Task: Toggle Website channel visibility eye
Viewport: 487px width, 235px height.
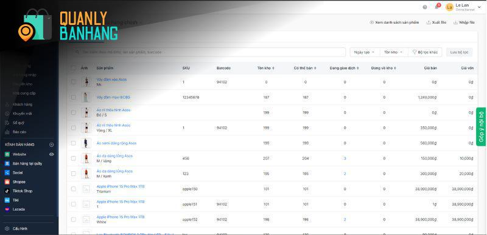Action: pos(52,154)
